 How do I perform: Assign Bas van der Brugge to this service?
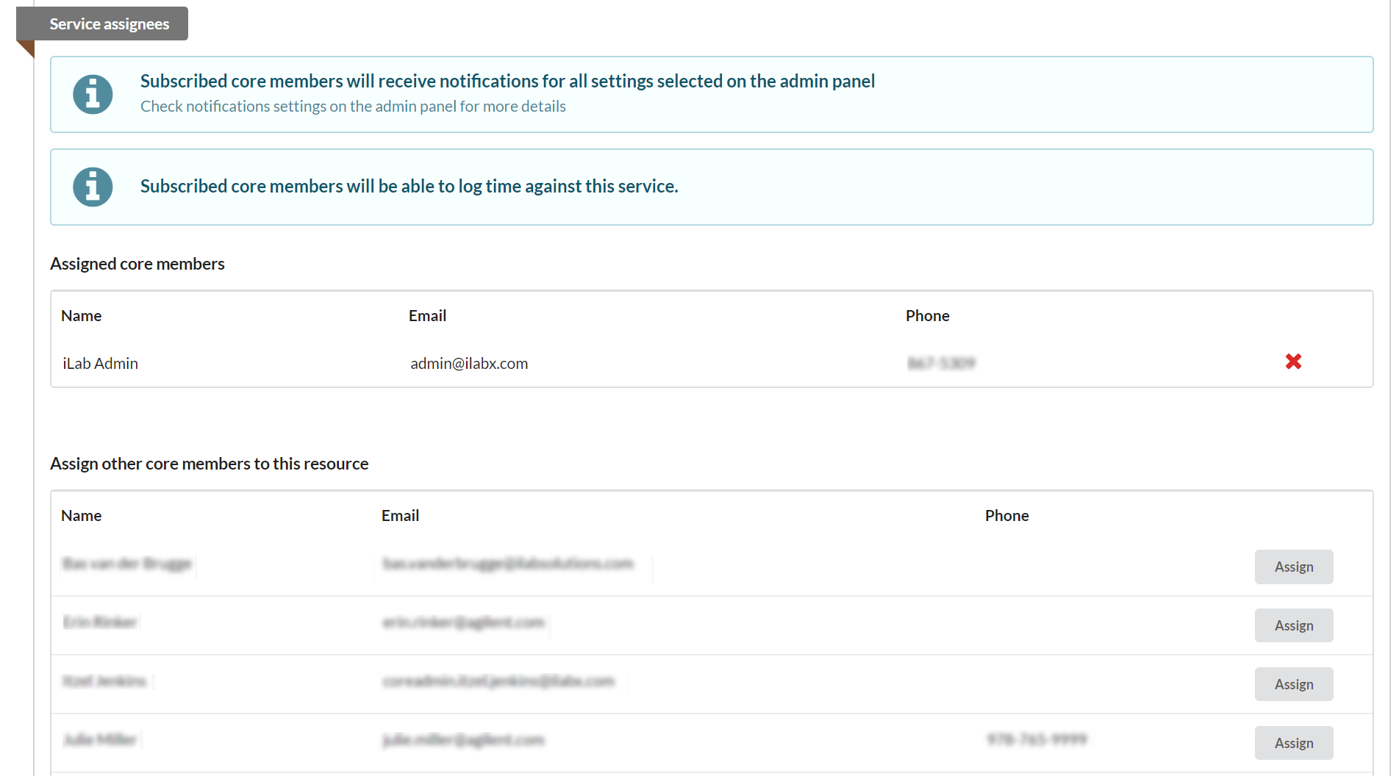(1293, 567)
